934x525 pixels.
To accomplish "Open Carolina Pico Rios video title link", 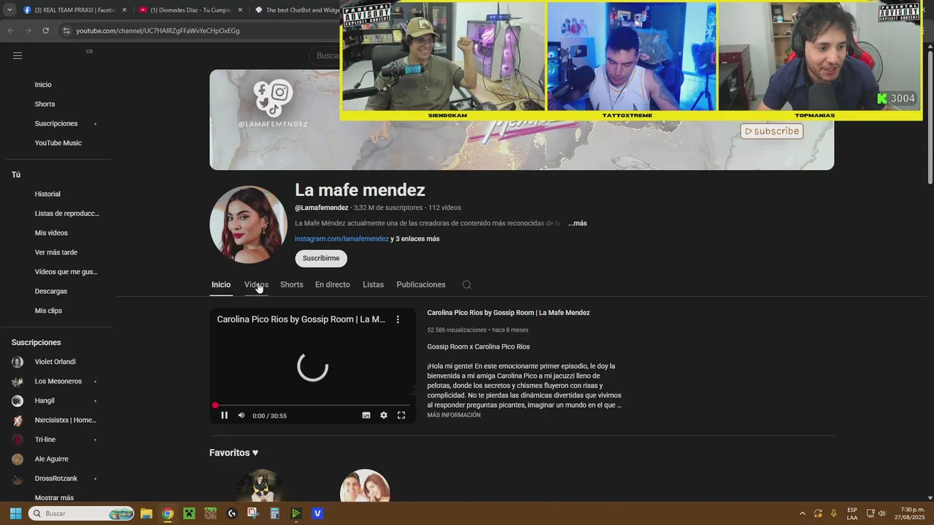I will click(508, 313).
